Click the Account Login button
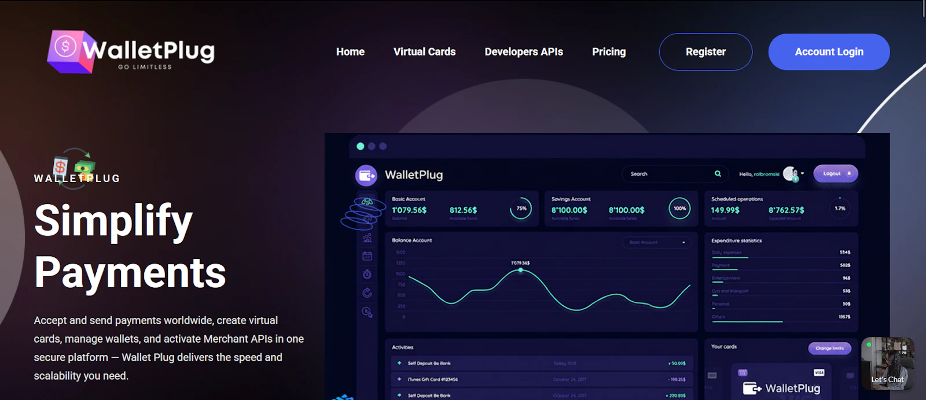 (829, 52)
